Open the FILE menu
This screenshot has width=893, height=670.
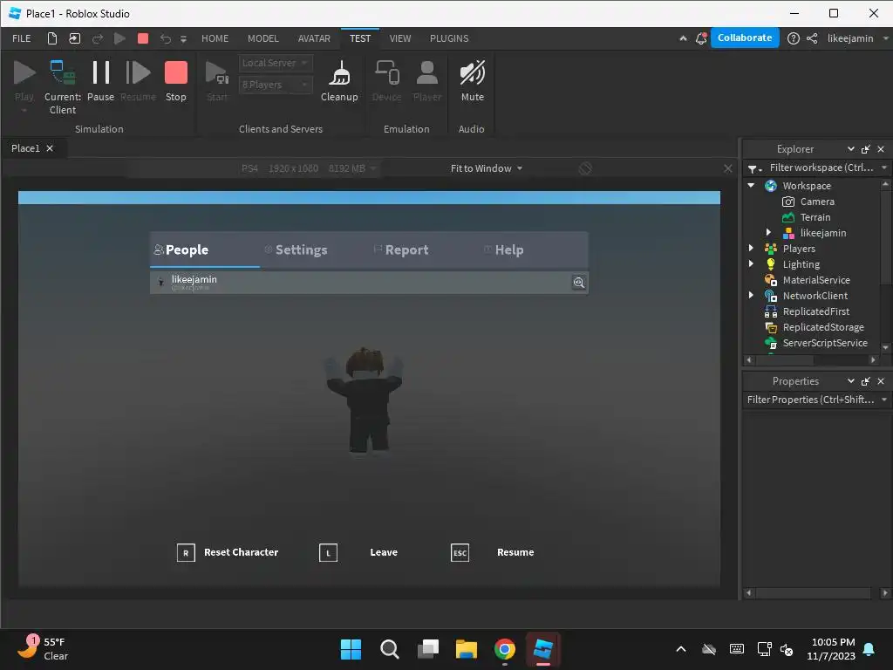[22, 38]
